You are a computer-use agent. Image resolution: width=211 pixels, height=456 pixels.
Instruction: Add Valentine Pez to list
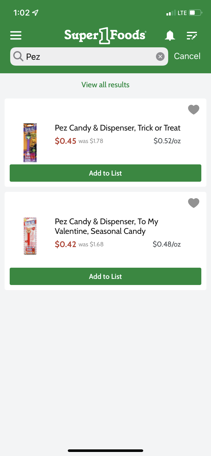click(x=106, y=276)
